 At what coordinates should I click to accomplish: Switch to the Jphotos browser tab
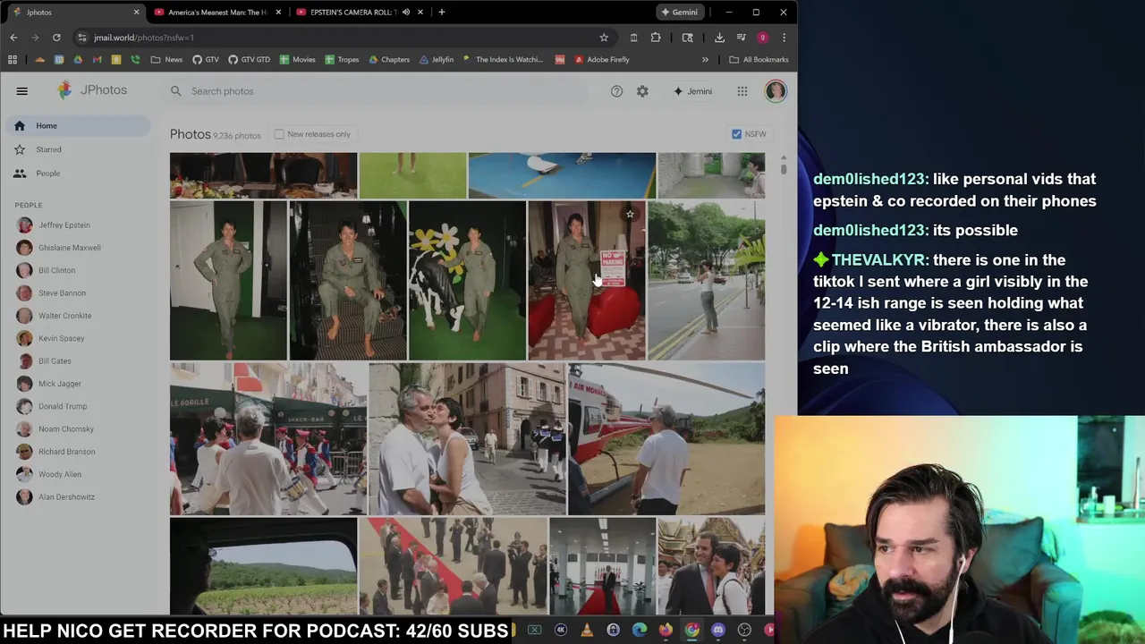(72, 13)
